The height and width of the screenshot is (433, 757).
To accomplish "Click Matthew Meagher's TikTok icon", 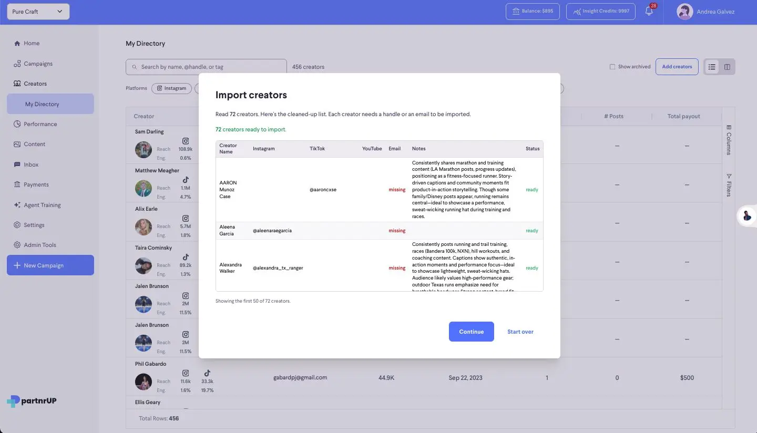I will point(186,180).
